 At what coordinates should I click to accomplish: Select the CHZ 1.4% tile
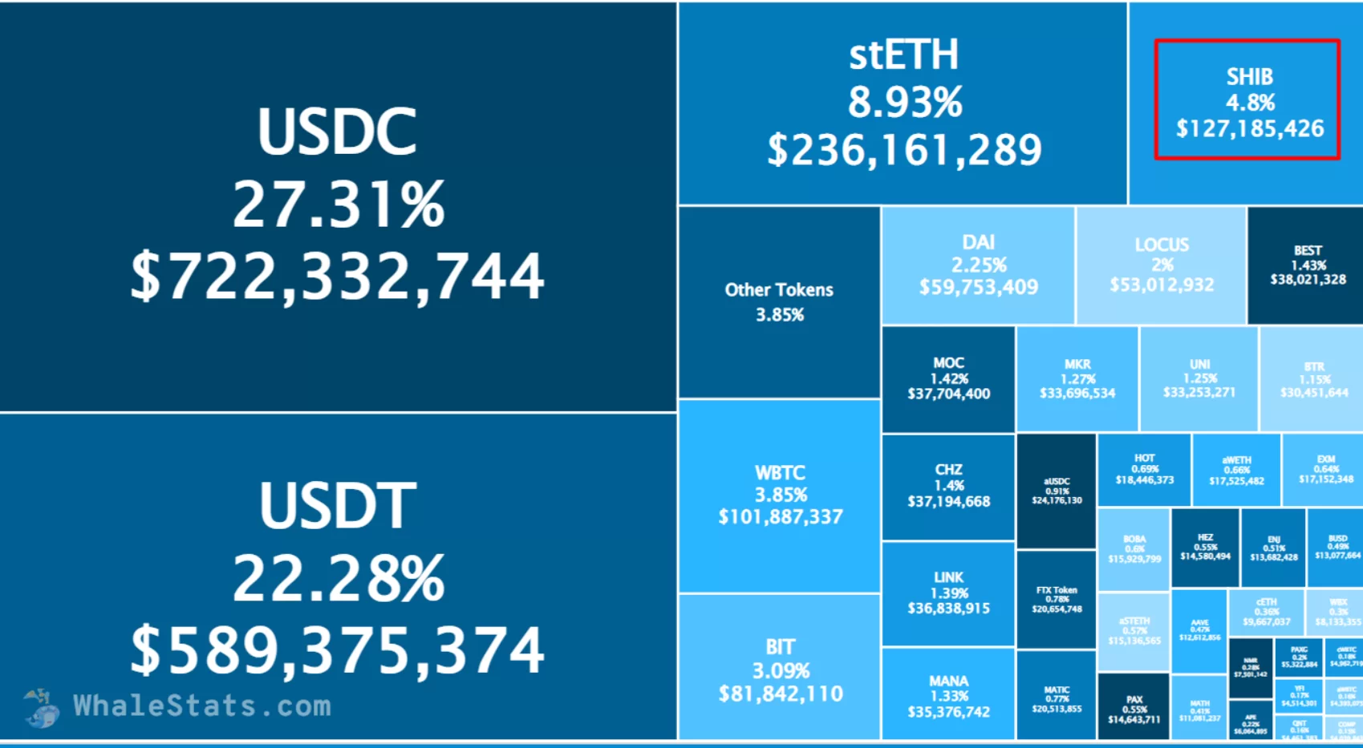(x=948, y=486)
